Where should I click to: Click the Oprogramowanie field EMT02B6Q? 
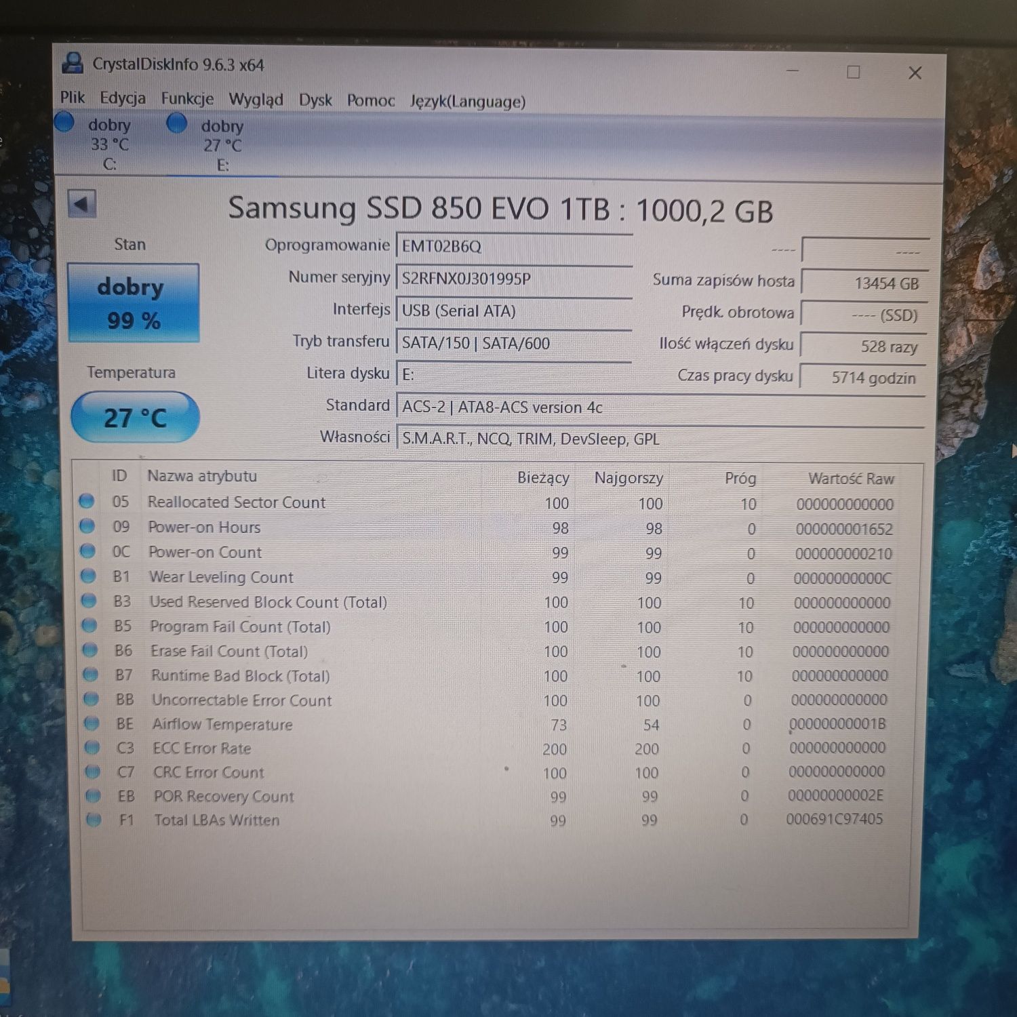click(514, 246)
